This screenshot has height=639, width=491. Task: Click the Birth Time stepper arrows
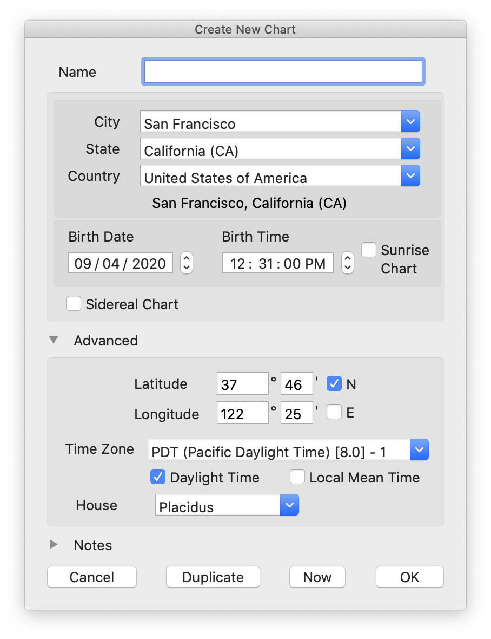(x=348, y=263)
